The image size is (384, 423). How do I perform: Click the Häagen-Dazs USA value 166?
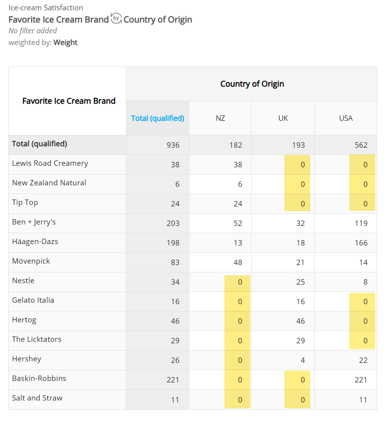click(361, 243)
